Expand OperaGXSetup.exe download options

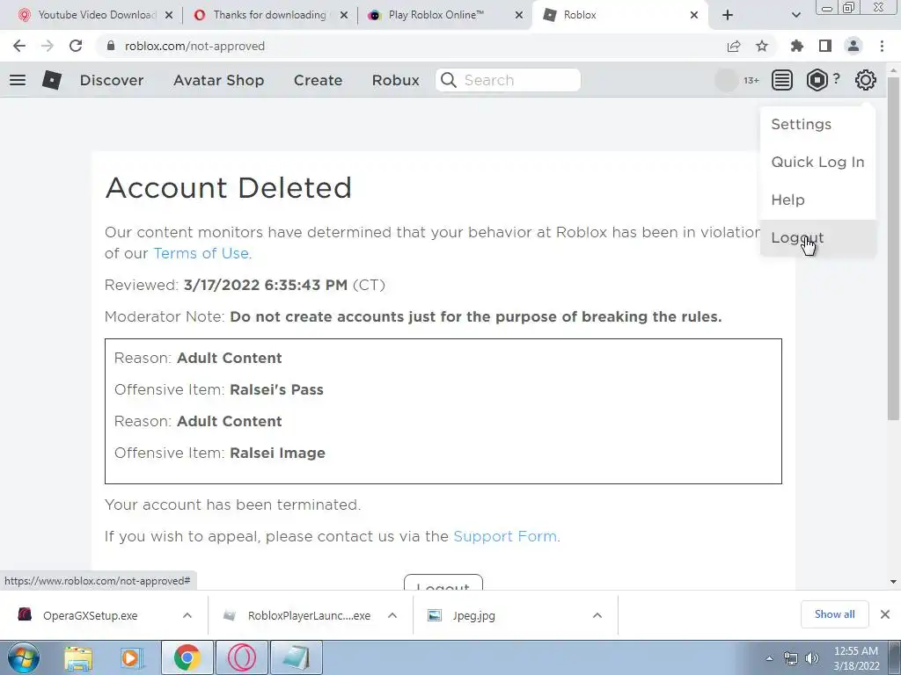point(187,615)
